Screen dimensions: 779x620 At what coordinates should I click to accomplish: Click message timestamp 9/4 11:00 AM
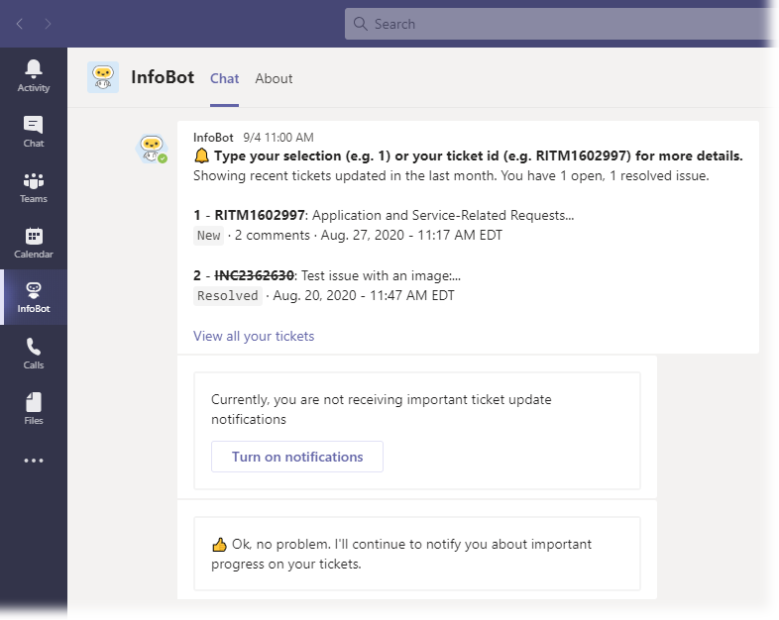[x=278, y=138]
